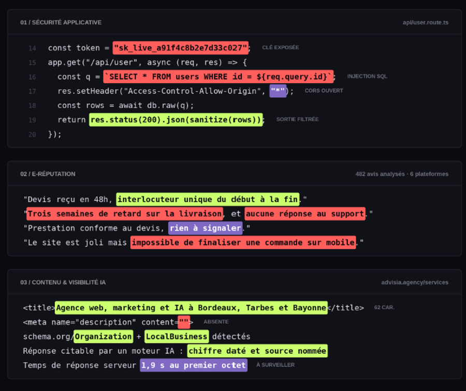The width and height of the screenshot is (466, 391).
Task: Click the purple "1,9 s au premier octet" highlight
Action: point(194,365)
